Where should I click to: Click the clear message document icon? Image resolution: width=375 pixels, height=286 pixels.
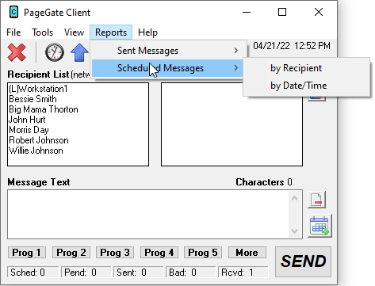[316, 200]
